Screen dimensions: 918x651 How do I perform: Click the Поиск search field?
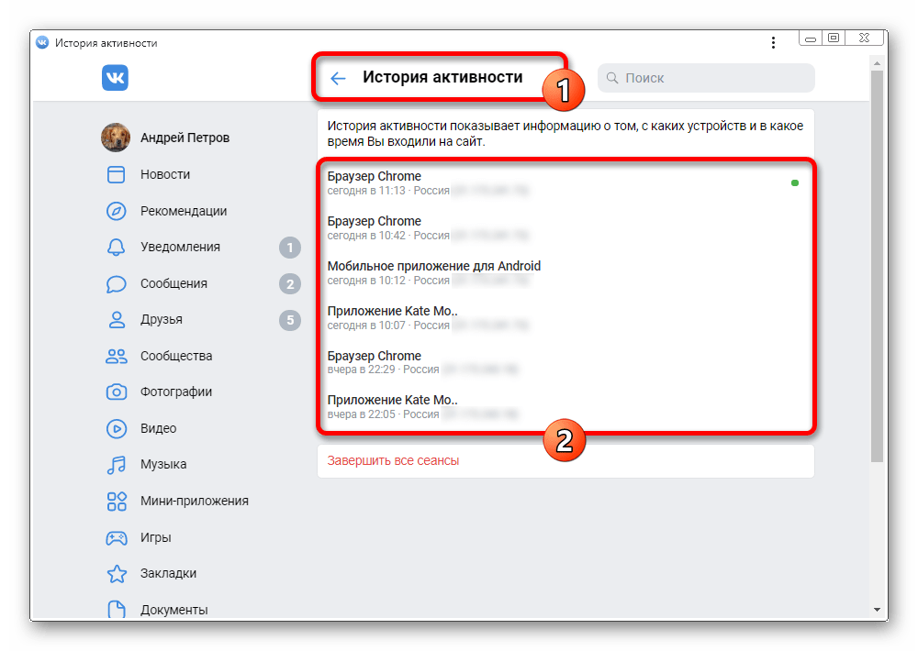pos(706,78)
